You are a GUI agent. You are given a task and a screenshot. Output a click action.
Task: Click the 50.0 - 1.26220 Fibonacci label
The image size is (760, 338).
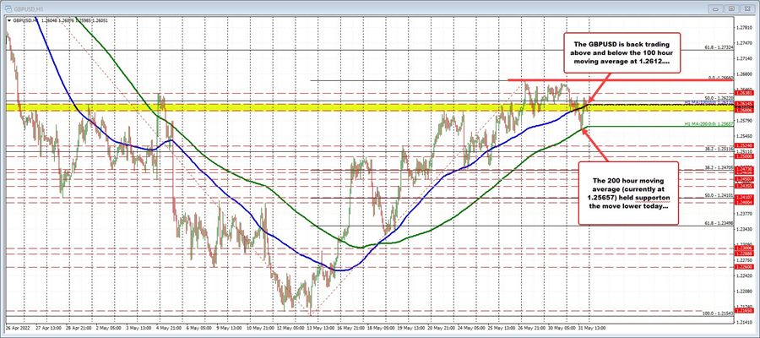(x=718, y=97)
